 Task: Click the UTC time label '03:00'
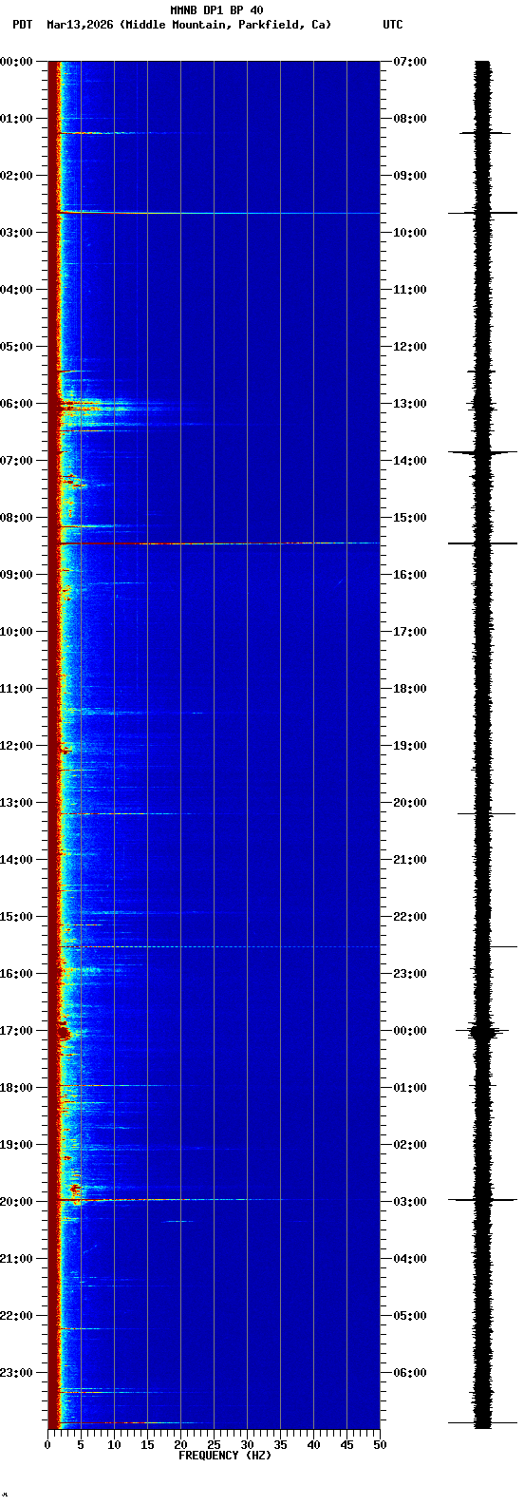[x=410, y=1202]
